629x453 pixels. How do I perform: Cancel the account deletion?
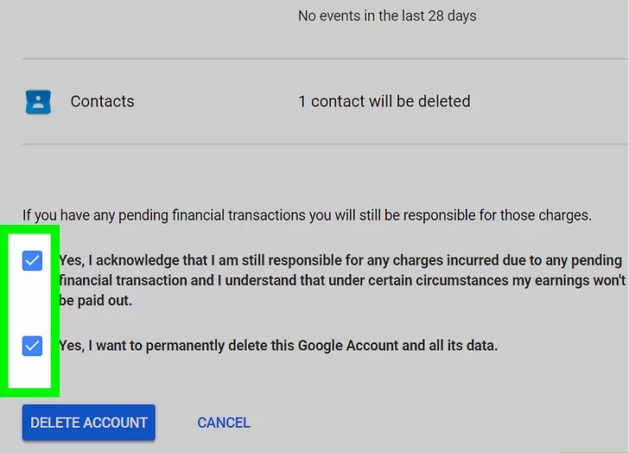point(224,423)
